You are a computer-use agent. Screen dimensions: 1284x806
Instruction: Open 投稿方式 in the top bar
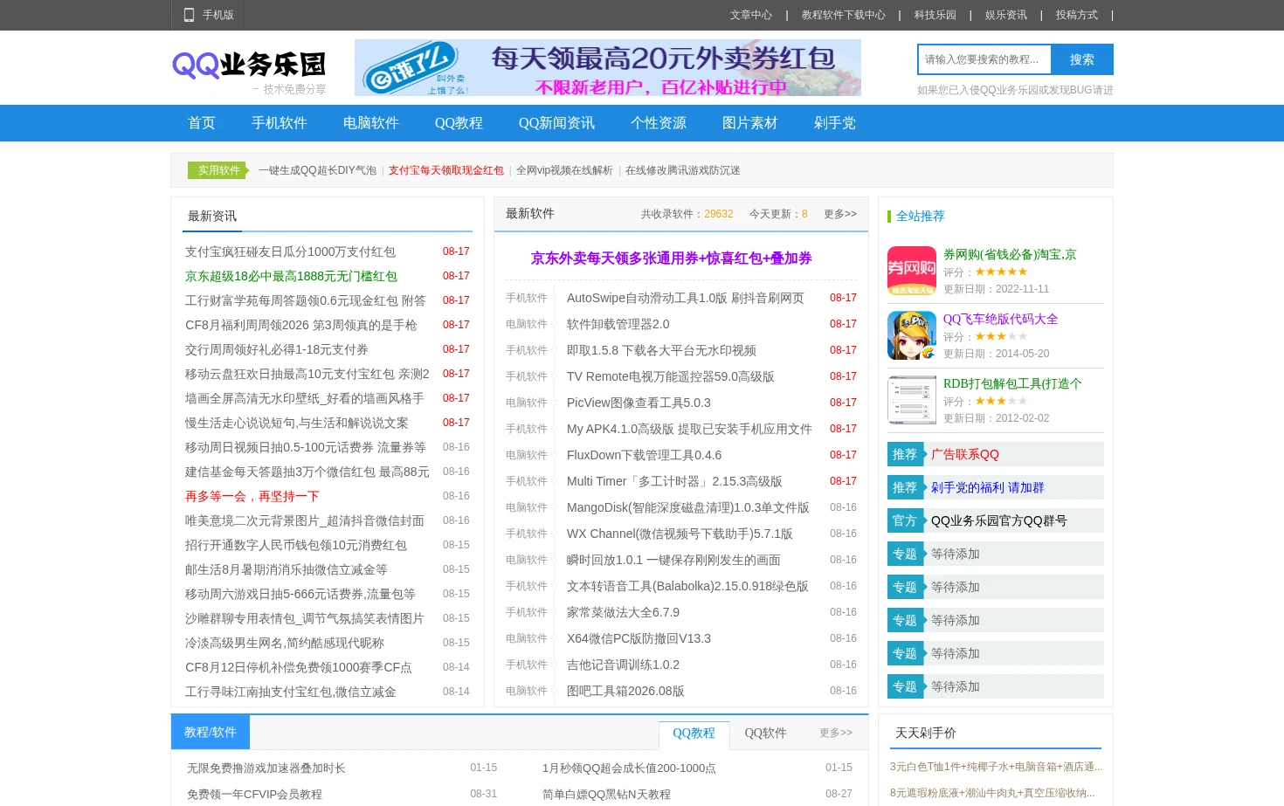pyautogui.click(x=1077, y=15)
